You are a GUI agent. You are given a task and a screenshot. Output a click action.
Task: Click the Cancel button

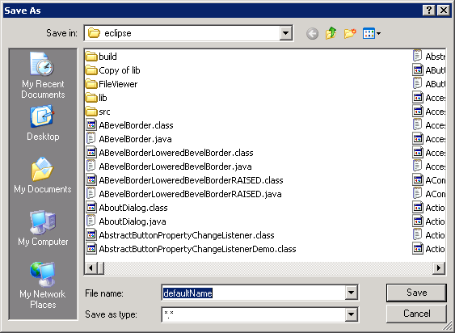pyautogui.click(x=416, y=314)
